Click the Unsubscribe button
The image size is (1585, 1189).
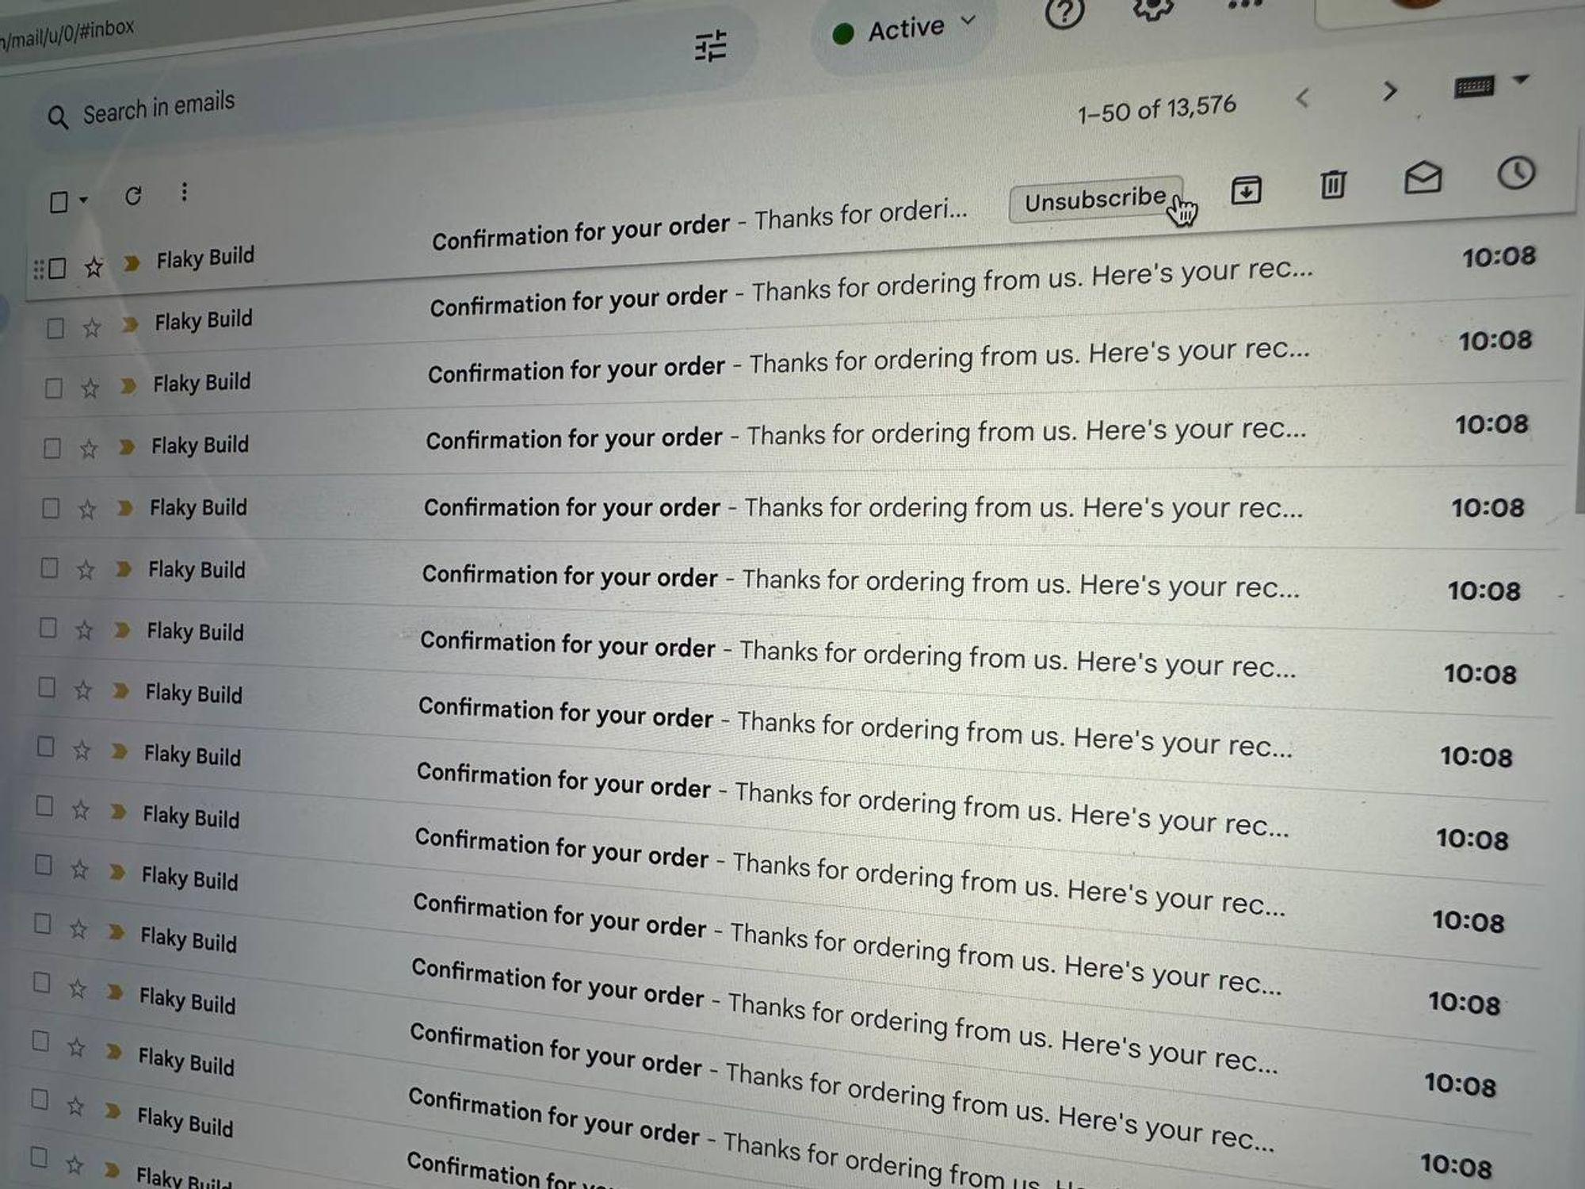point(1094,202)
